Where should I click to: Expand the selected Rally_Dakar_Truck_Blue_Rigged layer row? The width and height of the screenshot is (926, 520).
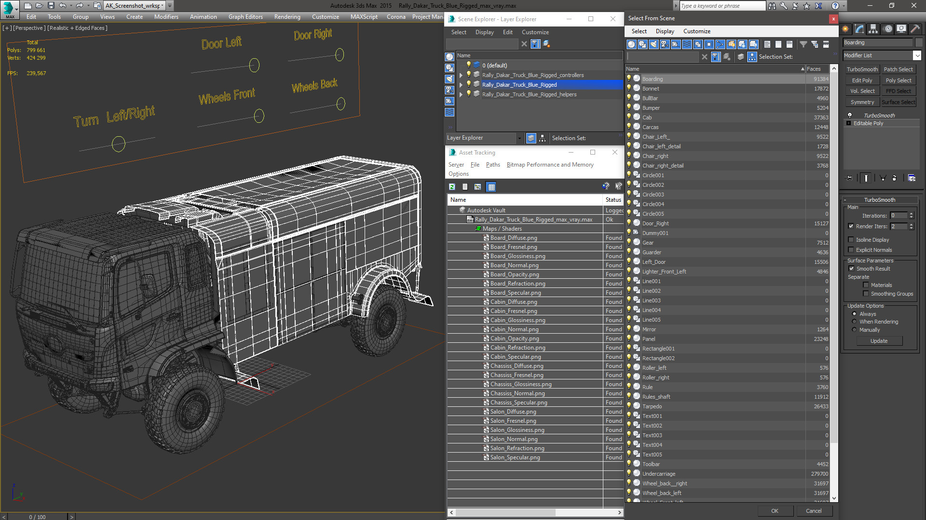coord(461,85)
